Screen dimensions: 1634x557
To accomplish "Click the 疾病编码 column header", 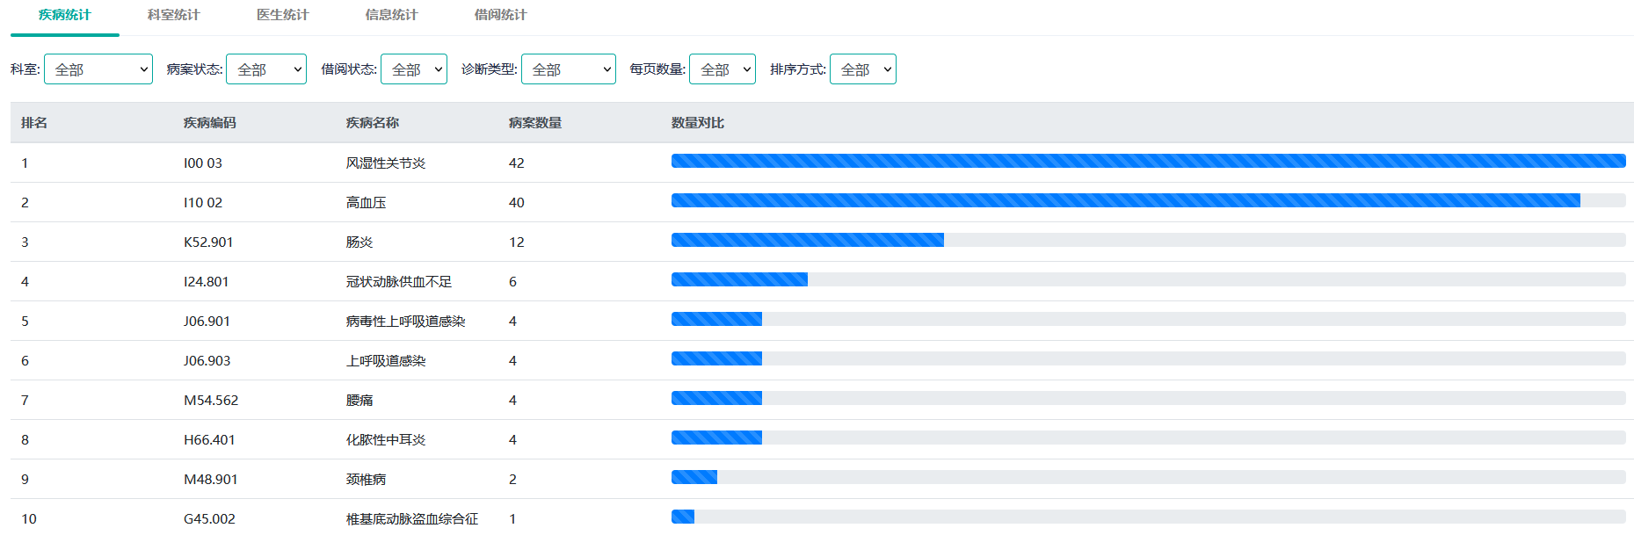I will pos(209,123).
